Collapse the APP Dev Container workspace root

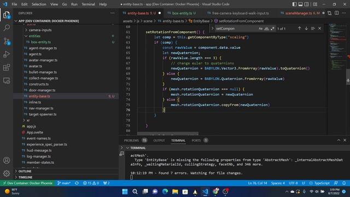point(16,21)
